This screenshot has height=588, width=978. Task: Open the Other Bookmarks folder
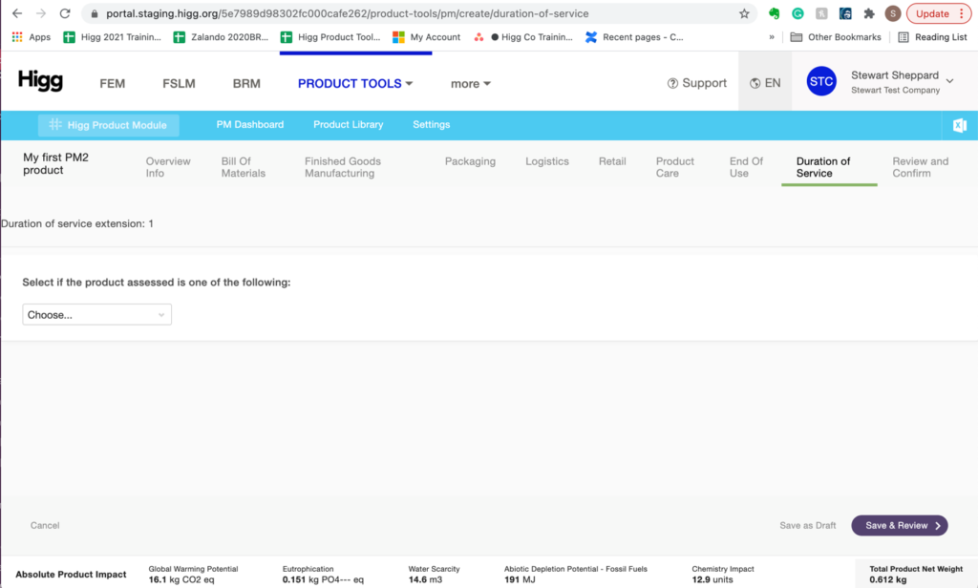(836, 37)
